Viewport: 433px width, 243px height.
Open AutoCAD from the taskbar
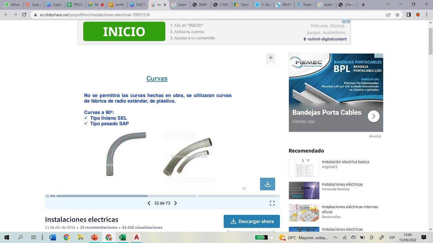(x=137, y=238)
